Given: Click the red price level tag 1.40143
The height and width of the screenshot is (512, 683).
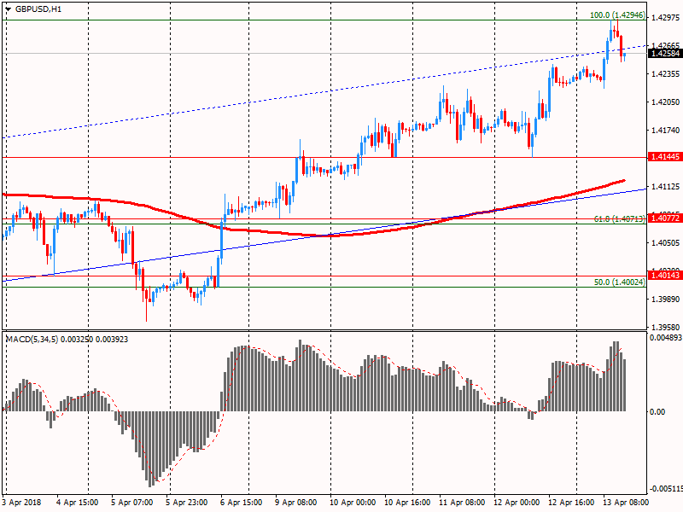Looking at the screenshot, I should (x=665, y=275).
